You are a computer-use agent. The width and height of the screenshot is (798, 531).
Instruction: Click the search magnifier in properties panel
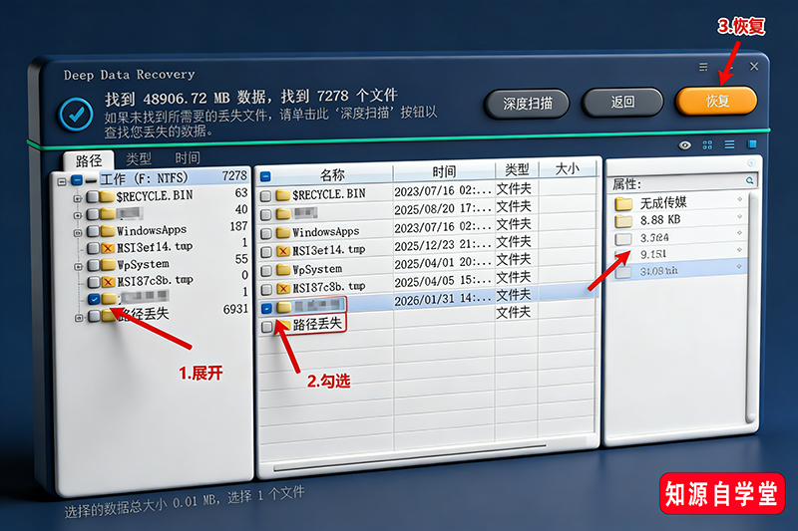(750, 181)
